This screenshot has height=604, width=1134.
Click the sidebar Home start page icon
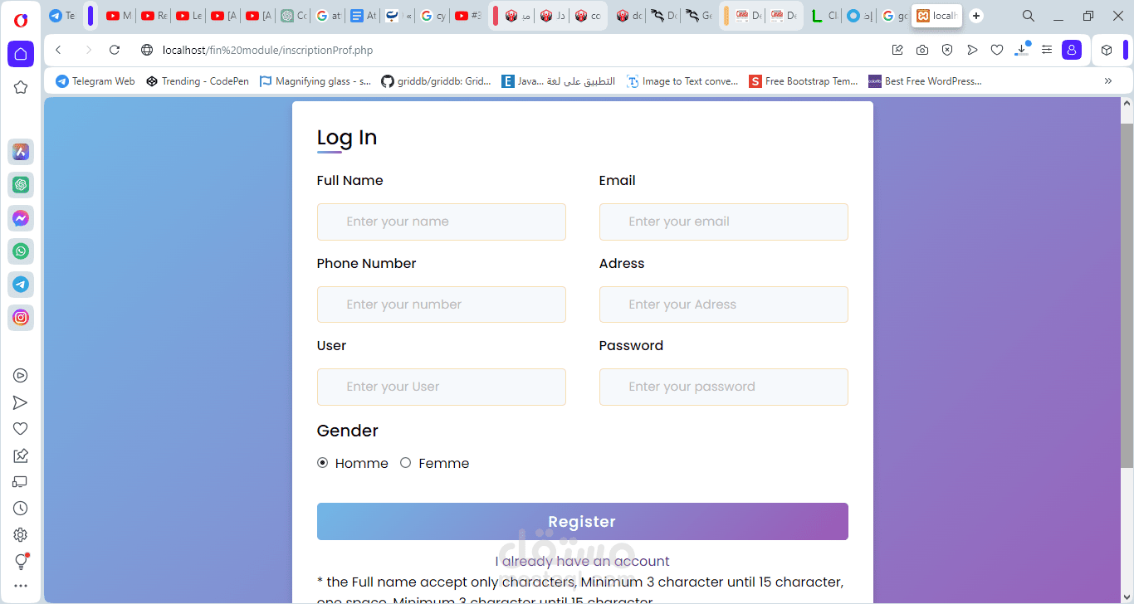21,54
